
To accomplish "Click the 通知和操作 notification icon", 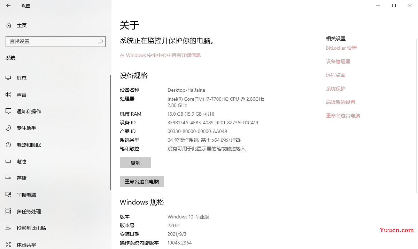I will 8,111.
